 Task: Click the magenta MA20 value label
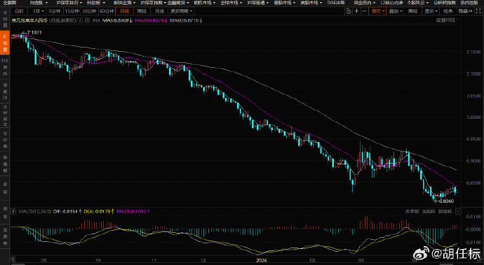(x=152, y=20)
